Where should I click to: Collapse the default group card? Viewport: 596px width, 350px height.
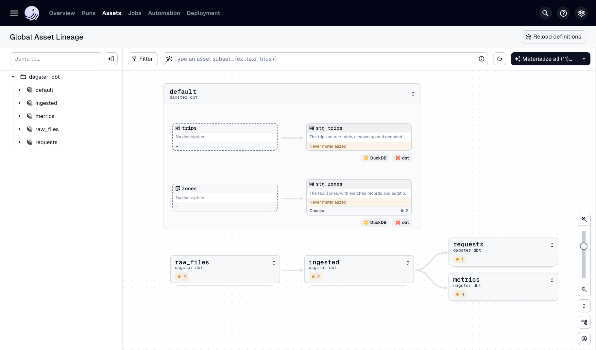pyautogui.click(x=413, y=94)
